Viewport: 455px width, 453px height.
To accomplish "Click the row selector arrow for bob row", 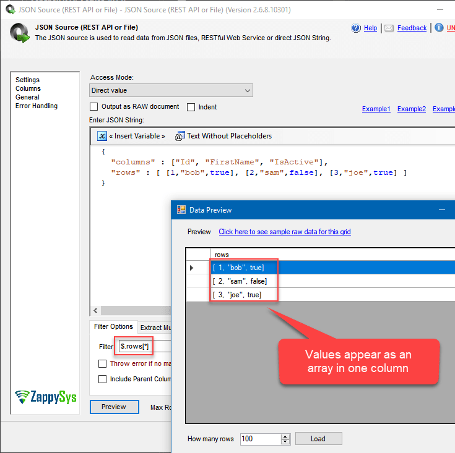I will pos(191,268).
